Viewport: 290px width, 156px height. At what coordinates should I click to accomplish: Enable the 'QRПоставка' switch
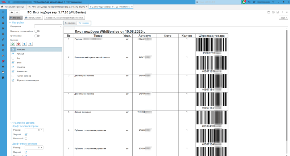point(37,36)
